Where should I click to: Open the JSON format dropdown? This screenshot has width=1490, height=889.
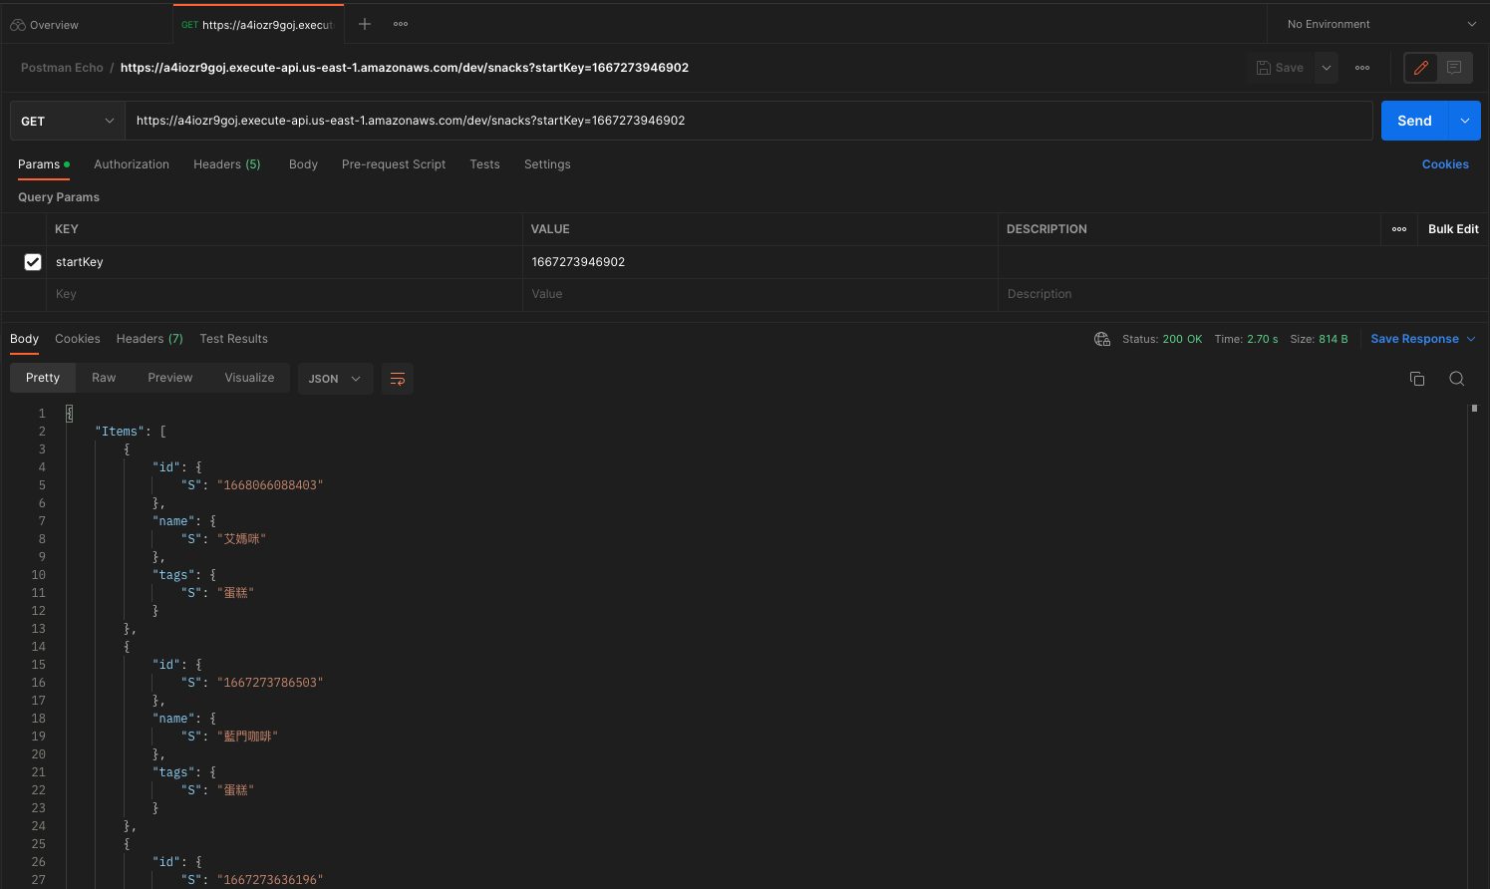(335, 379)
